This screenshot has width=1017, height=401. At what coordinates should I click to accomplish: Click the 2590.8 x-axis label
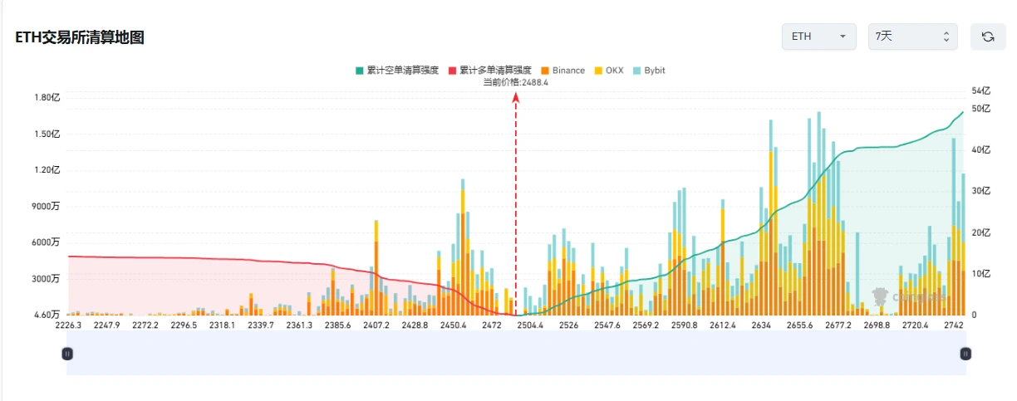point(684,325)
